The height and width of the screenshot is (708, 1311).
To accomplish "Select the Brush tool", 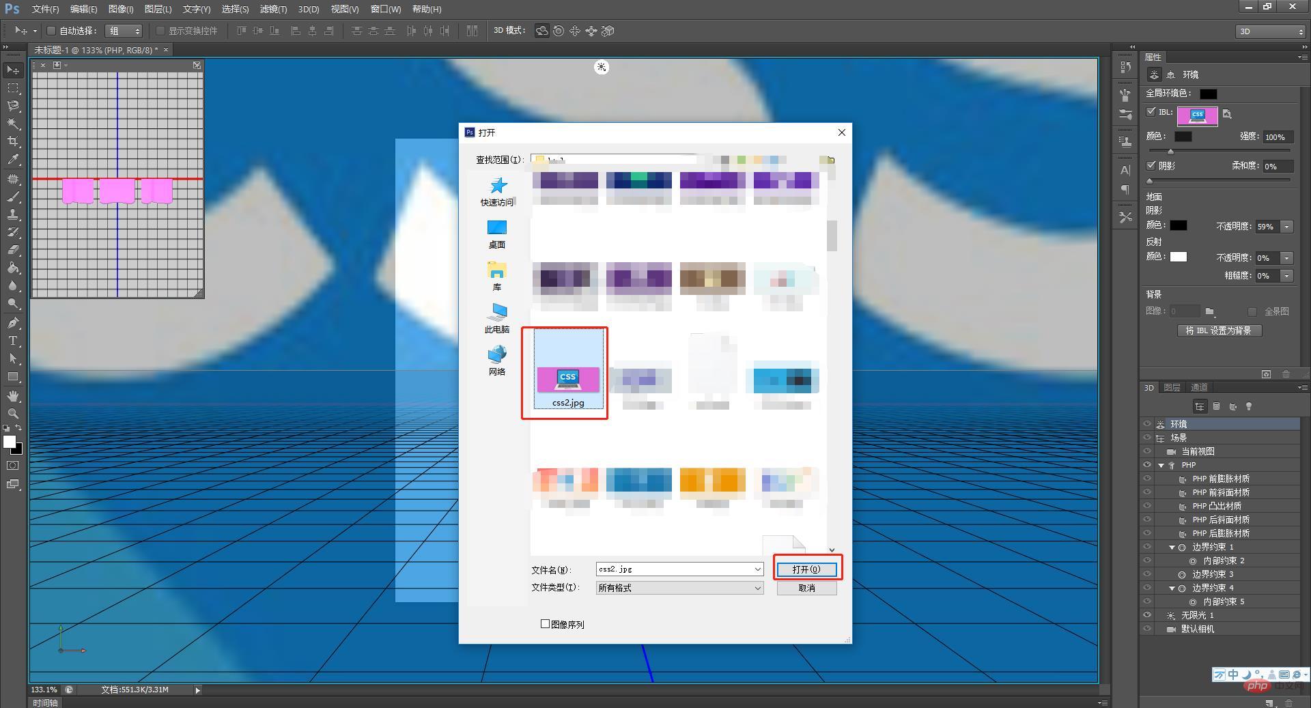I will pos(13,197).
